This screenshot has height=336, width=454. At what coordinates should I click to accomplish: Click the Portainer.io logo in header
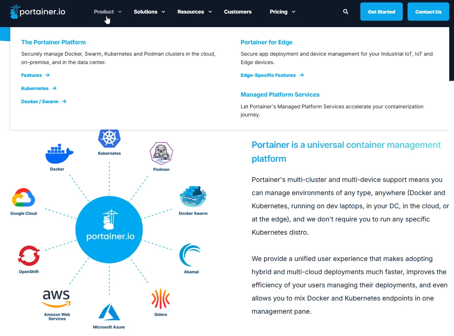tap(38, 12)
